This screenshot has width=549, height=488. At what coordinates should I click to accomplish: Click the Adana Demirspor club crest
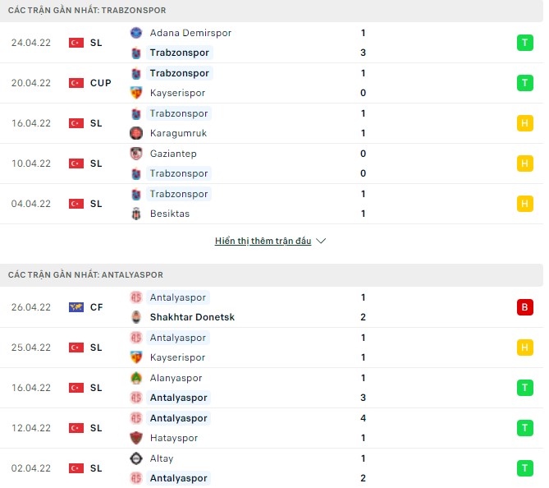(136, 33)
